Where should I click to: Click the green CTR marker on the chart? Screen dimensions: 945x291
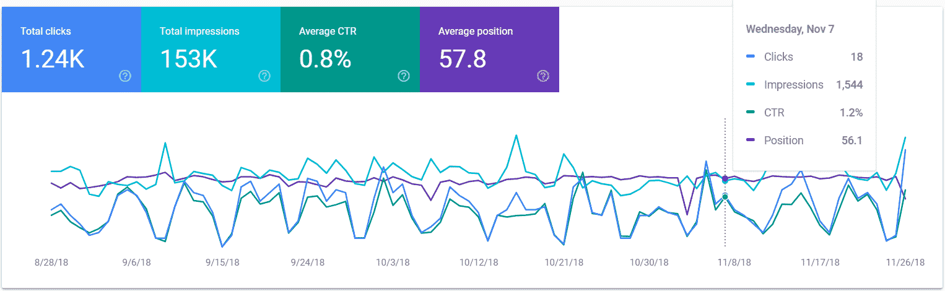(725, 197)
